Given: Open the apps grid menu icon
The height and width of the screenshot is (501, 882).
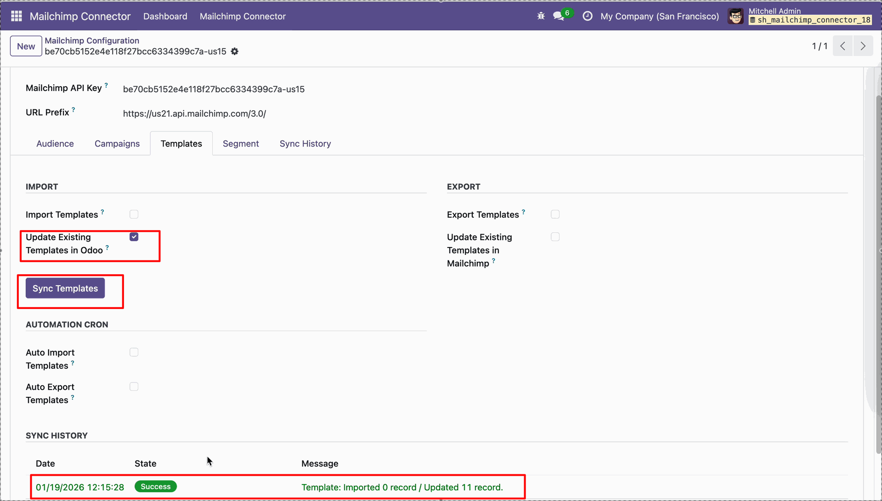Looking at the screenshot, I should point(17,16).
